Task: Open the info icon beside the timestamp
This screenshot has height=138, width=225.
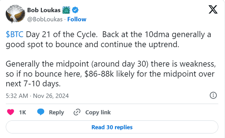Action: click(213, 95)
